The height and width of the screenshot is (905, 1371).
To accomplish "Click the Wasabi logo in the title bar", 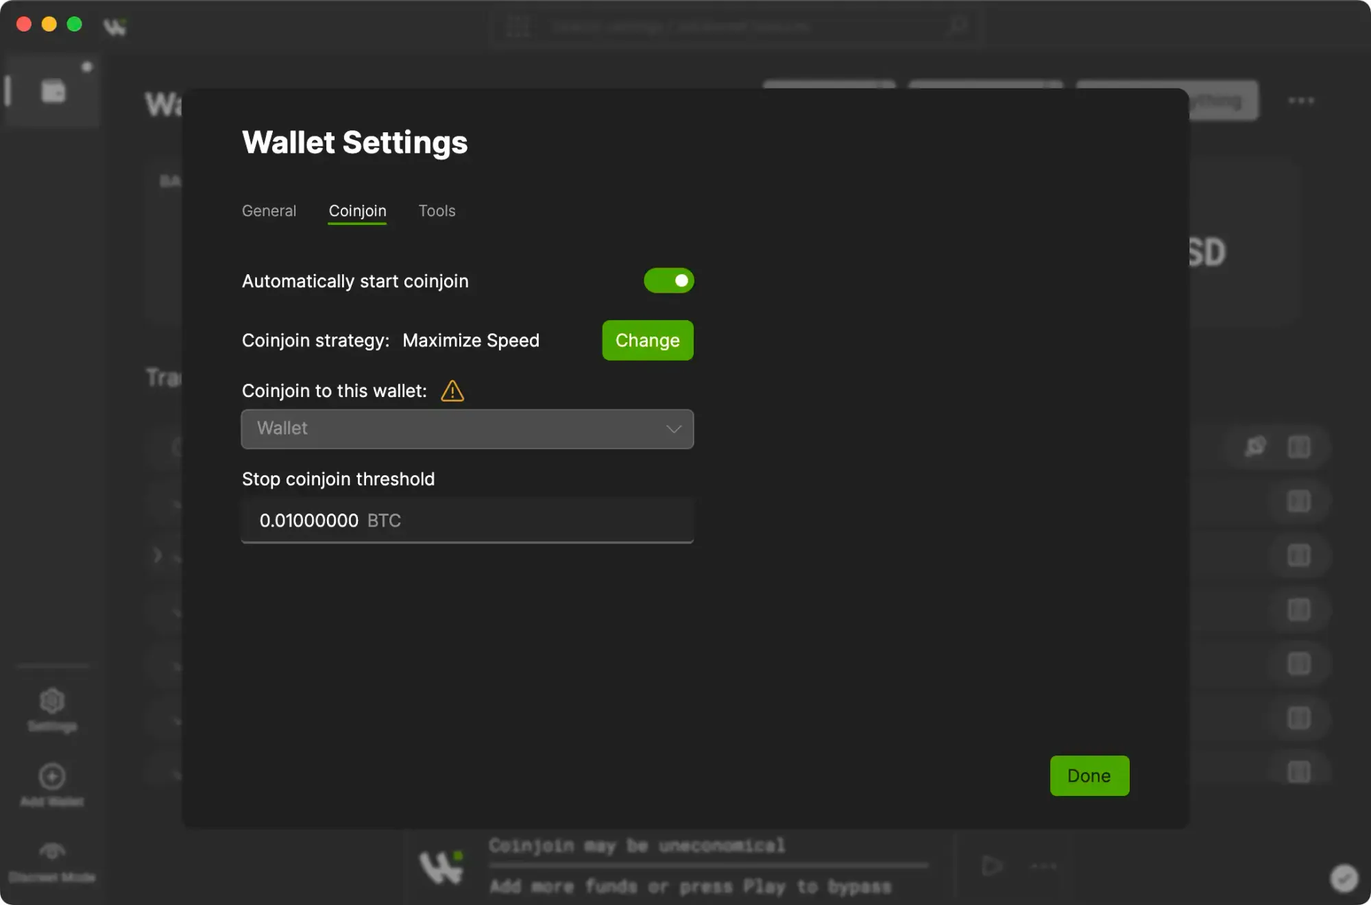I will coord(115,27).
